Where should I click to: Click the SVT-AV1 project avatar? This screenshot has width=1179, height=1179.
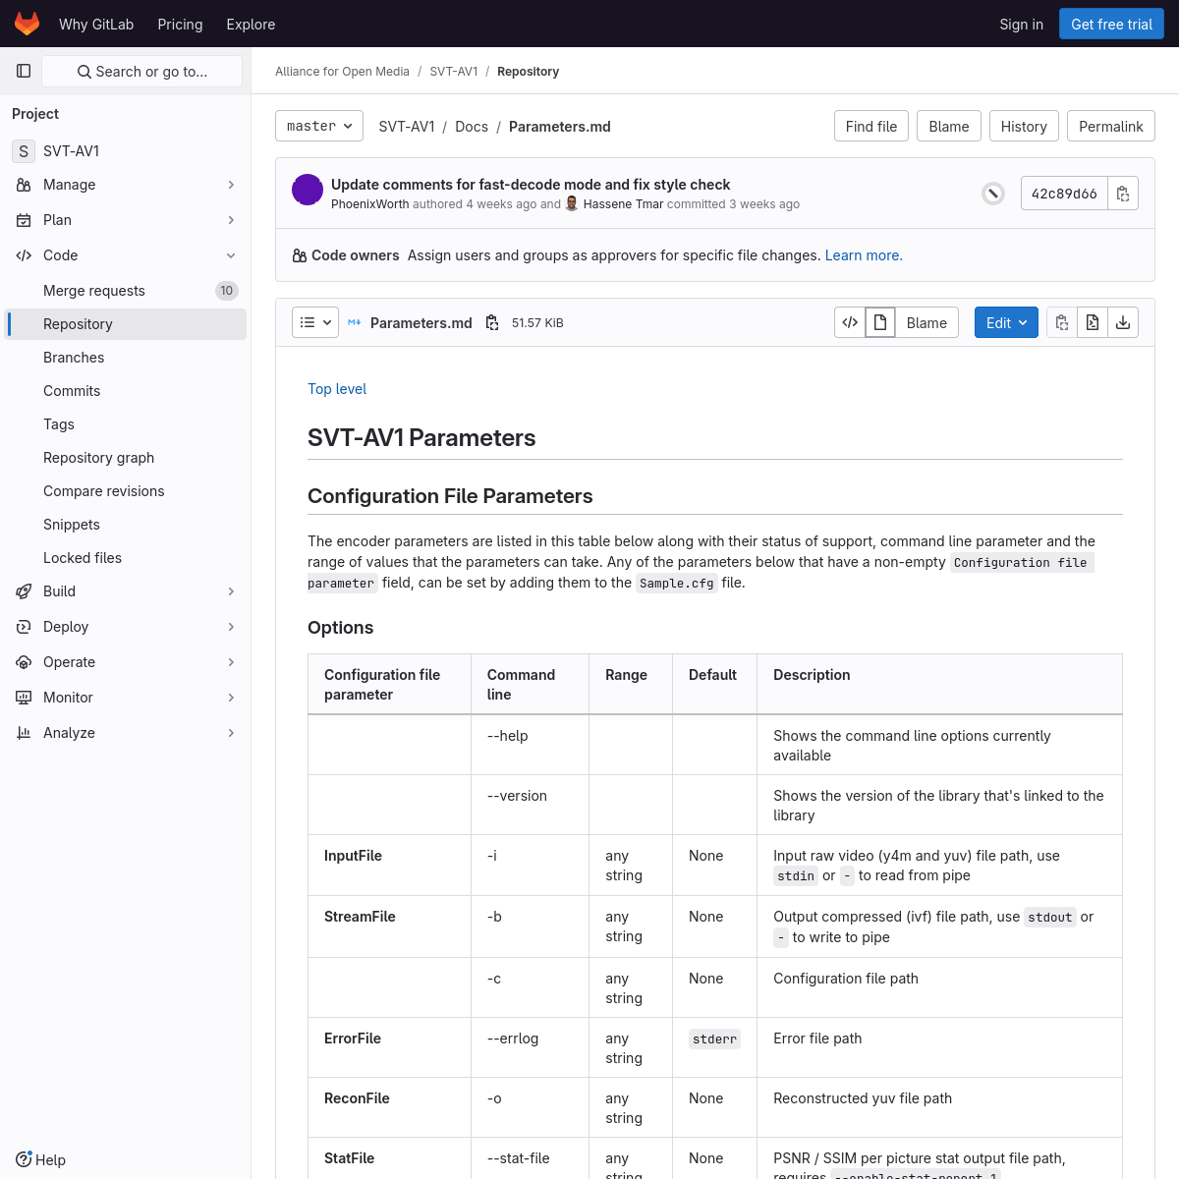[24, 150]
